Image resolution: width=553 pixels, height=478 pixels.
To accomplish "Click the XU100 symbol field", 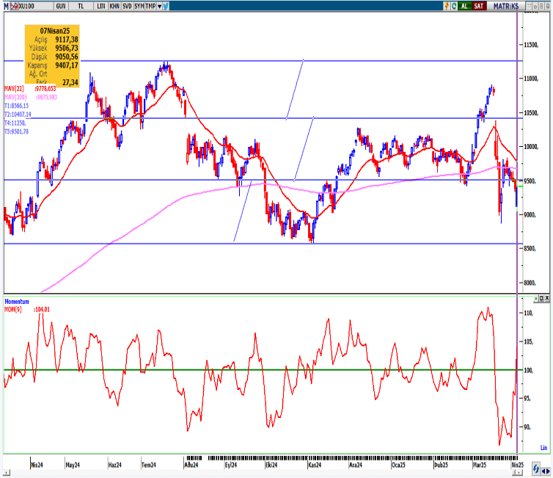I will click(x=35, y=6).
